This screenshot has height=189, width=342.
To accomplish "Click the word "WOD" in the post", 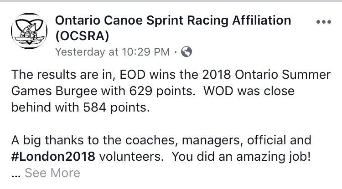I will pos(215,91).
